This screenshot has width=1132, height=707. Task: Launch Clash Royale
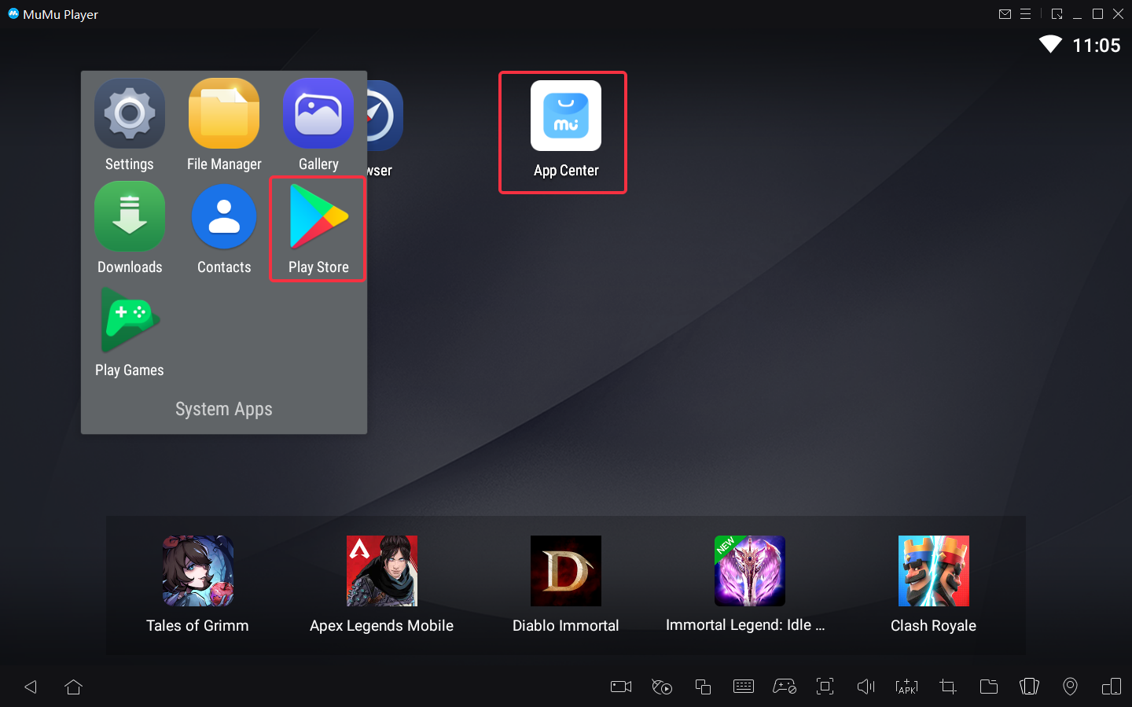click(x=934, y=571)
